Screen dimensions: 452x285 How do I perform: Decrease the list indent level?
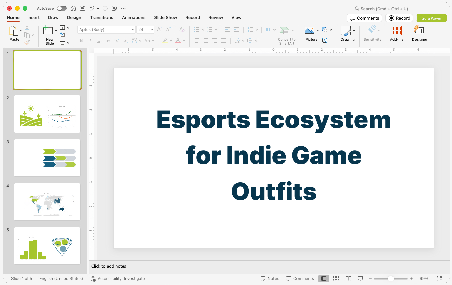[x=228, y=30]
